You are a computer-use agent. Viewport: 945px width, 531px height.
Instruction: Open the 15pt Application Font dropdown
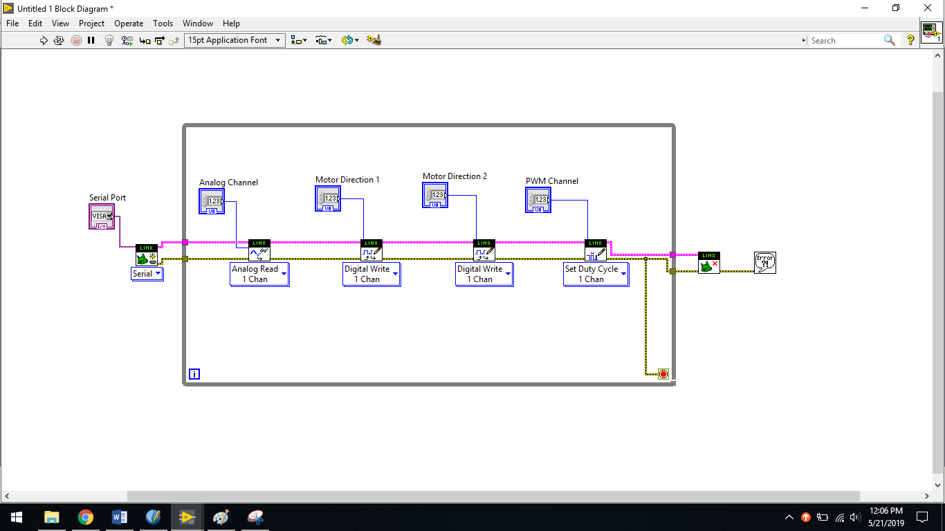pos(235,40)
